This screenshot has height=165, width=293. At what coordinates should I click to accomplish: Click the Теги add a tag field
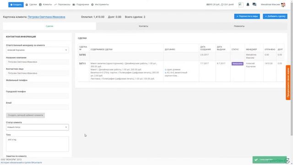point(38,144)
